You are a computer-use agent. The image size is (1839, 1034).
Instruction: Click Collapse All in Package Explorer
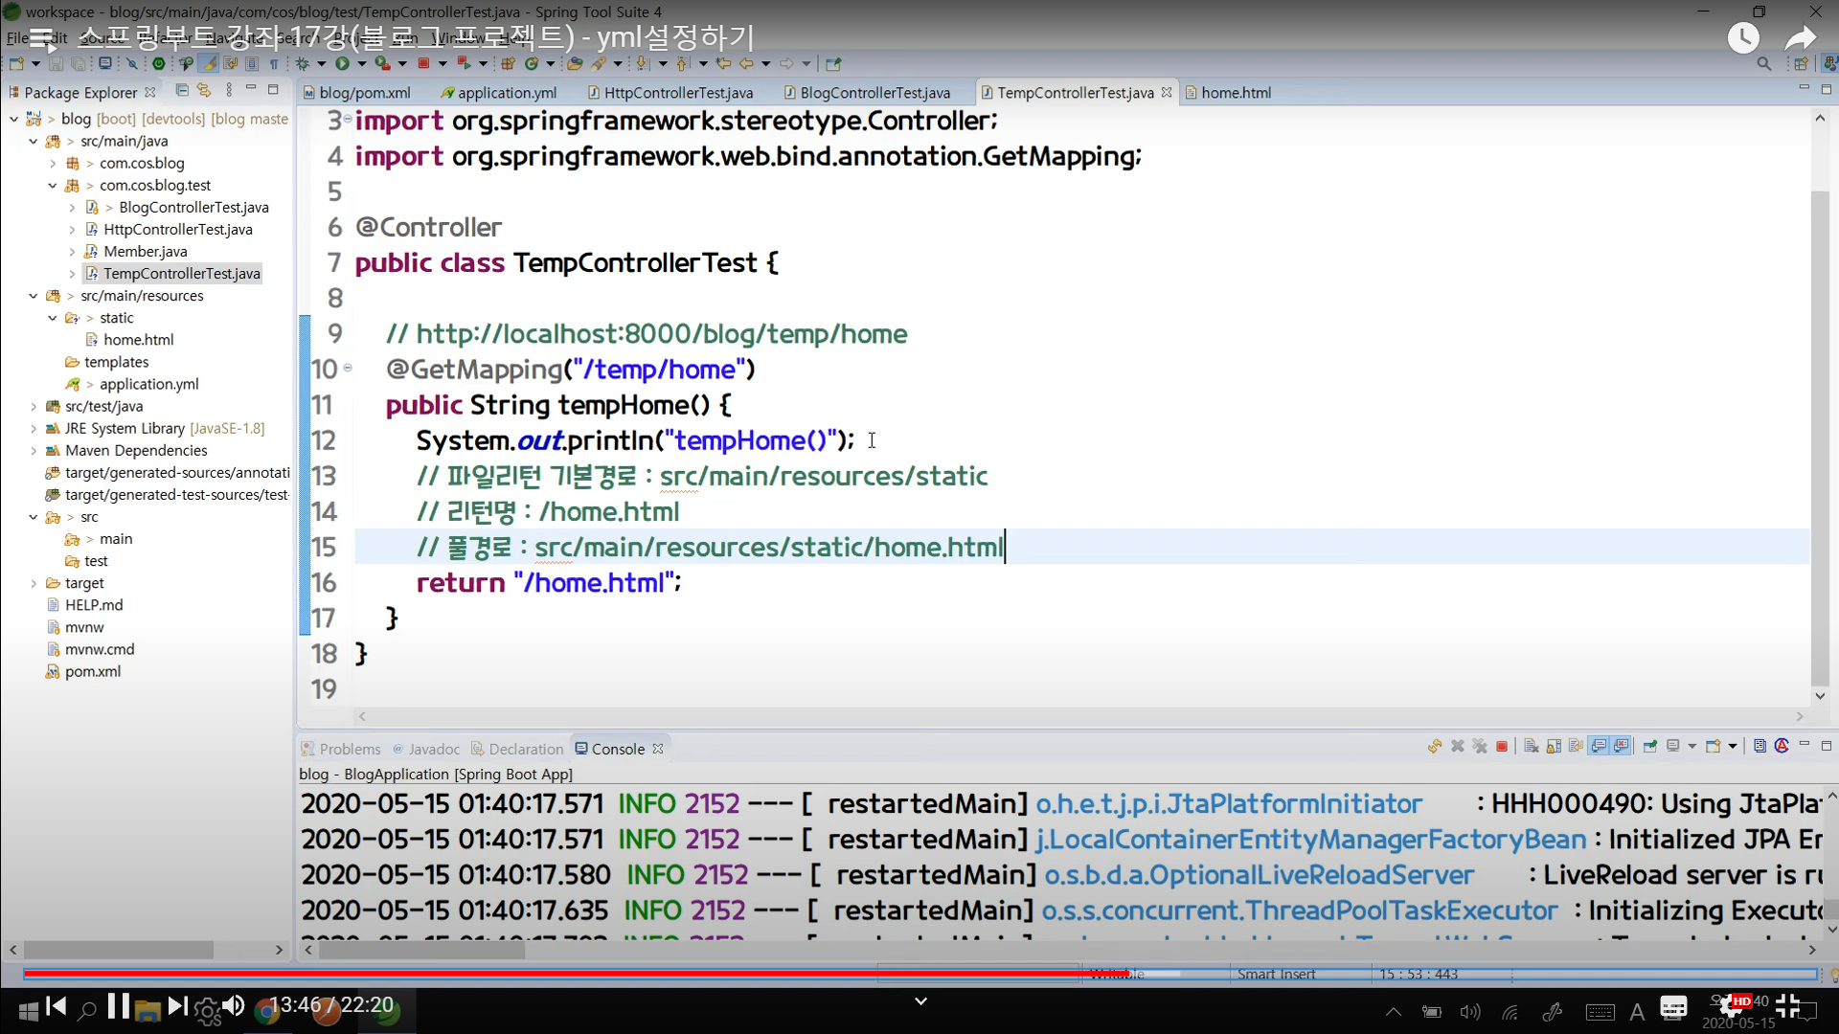pos(182,90)
